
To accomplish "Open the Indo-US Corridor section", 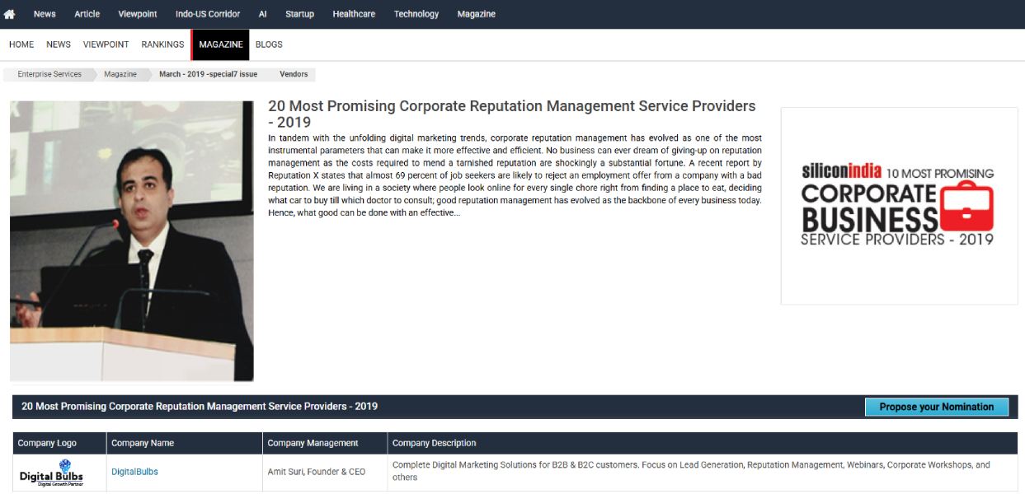I will pyautogui.click(x=208, y=14).
